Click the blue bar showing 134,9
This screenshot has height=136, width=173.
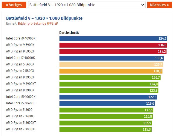coord(113,39)
